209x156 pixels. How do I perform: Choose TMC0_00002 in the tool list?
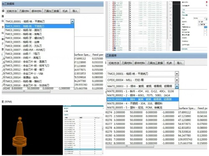39,30
